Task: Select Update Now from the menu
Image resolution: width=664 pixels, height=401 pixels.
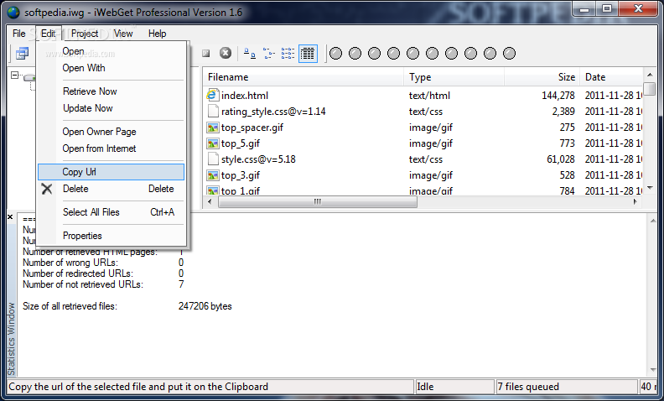Action: pos(111,108)
